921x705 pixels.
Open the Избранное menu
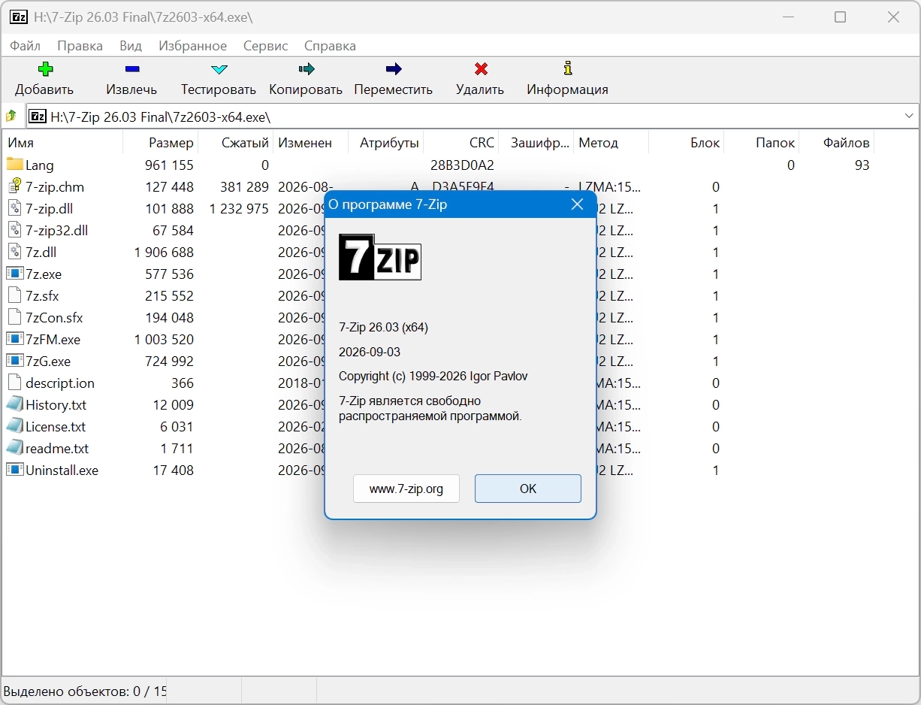pyautogui.click(x=192, y=46)
